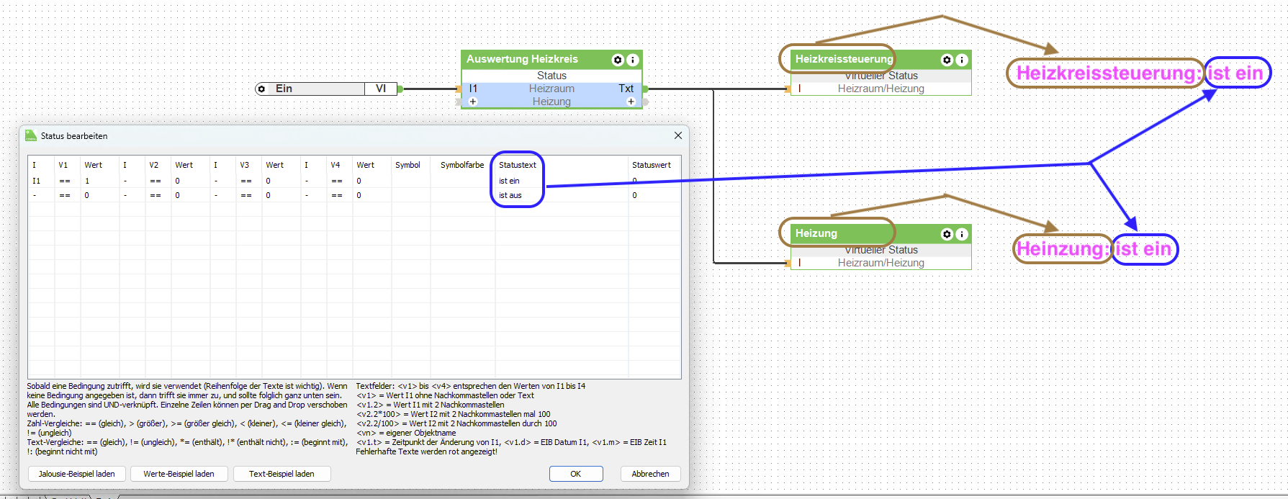Click Jalousie-Beispiel laden button

click(77, 474)
